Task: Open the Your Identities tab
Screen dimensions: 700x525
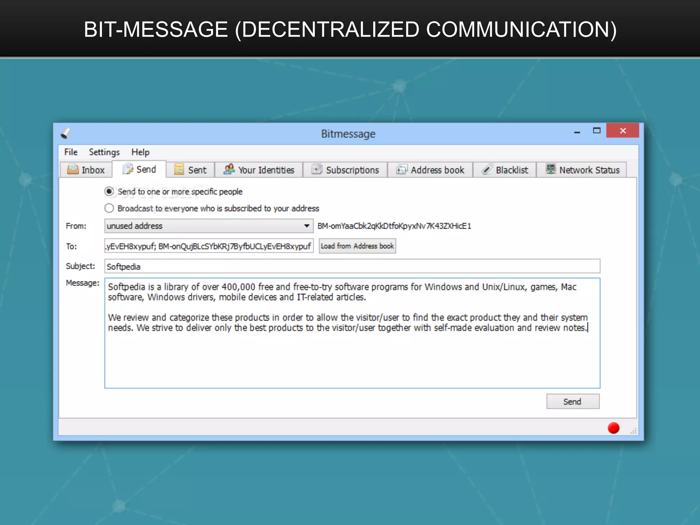Action: coord(259,170)
